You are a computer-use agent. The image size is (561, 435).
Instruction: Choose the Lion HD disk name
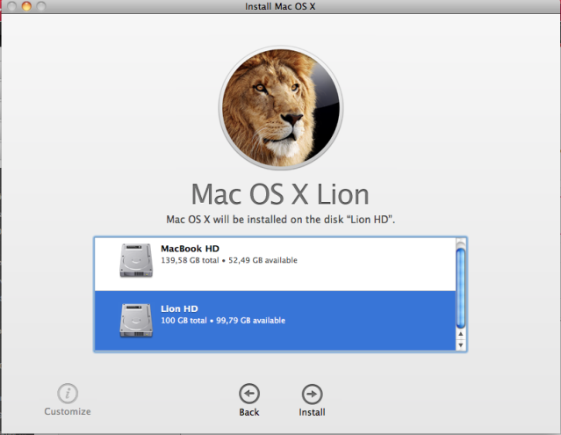click(x=179, y=308)
